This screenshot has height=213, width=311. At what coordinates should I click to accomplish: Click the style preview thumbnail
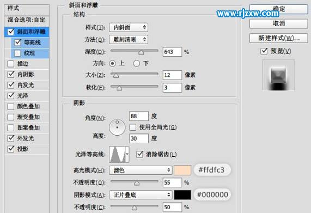(278, 75)
